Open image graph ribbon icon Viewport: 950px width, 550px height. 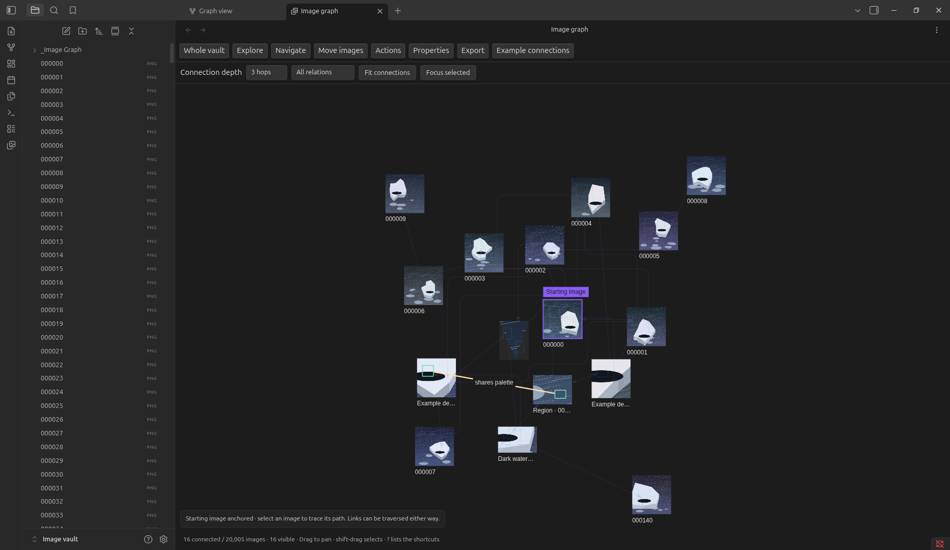[11, 145]
